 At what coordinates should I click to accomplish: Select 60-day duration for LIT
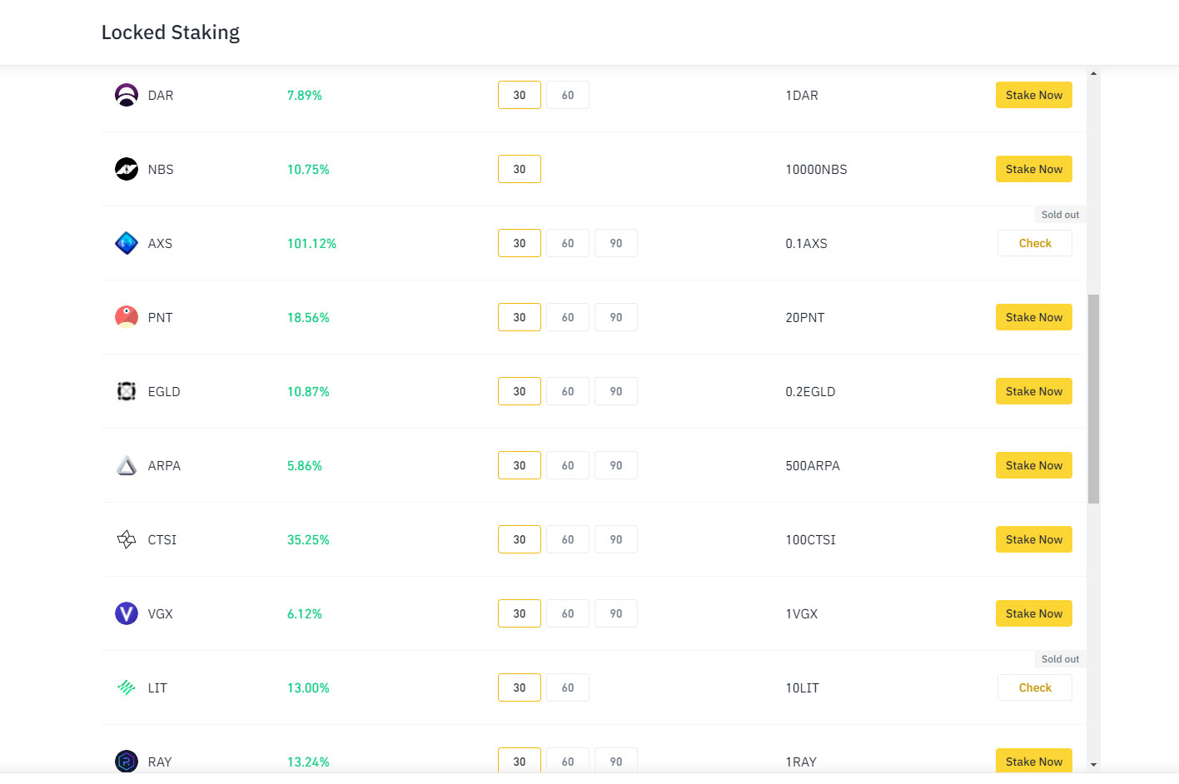pyautogui.click(x=568, y=687)
